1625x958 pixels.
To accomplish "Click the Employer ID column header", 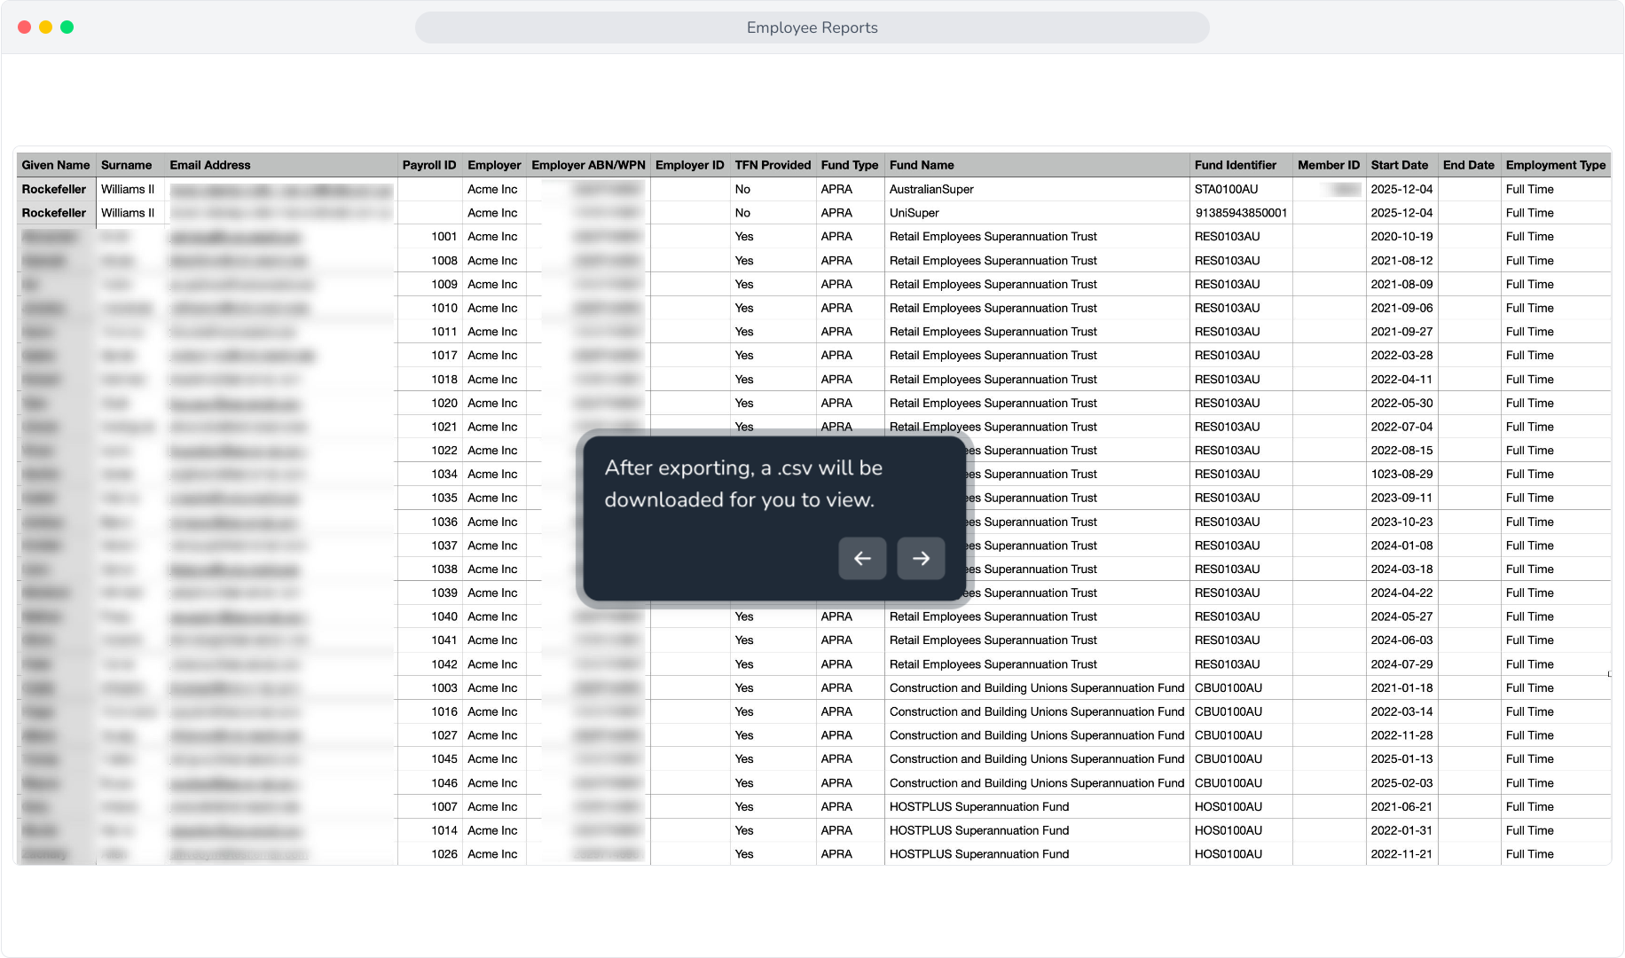I will [690, 165].
